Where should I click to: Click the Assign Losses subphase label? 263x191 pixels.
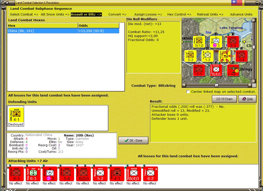[x=148, y=14]
